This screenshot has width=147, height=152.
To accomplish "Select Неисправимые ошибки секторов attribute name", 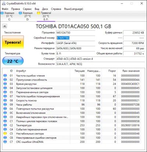I will (36, 138).
